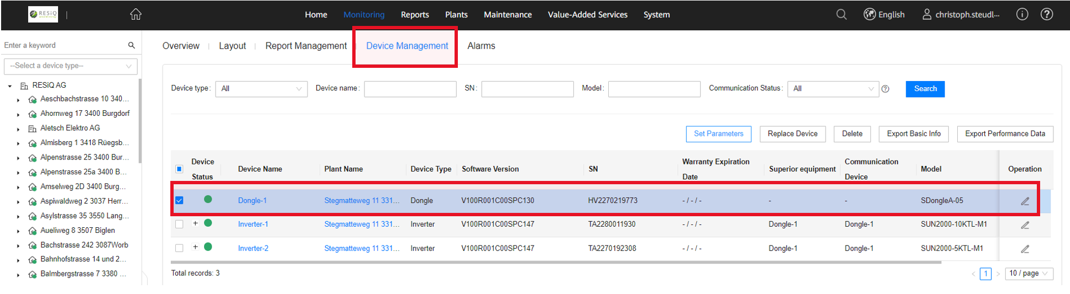This screenshot has height=294, width=1070.
Task: Open Value-Added Services menu
Action: point(587,15)
